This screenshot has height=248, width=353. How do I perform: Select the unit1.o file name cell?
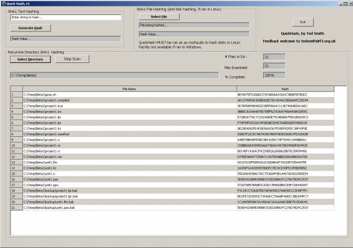[x=130, y=173]
